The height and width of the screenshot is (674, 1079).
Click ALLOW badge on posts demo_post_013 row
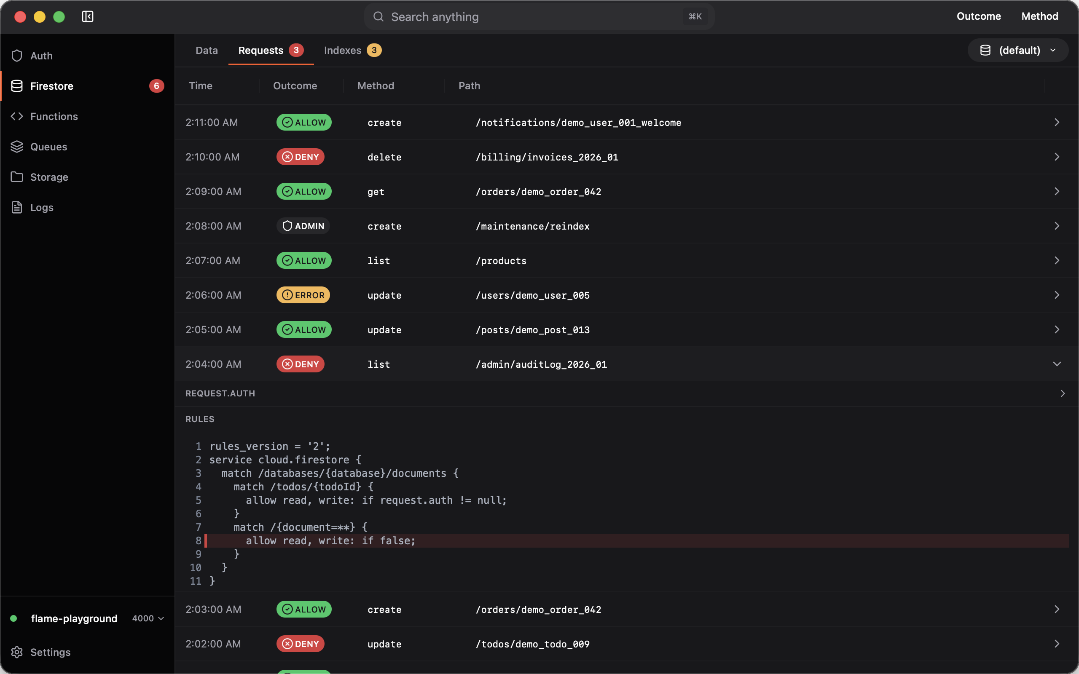point(303,329)
